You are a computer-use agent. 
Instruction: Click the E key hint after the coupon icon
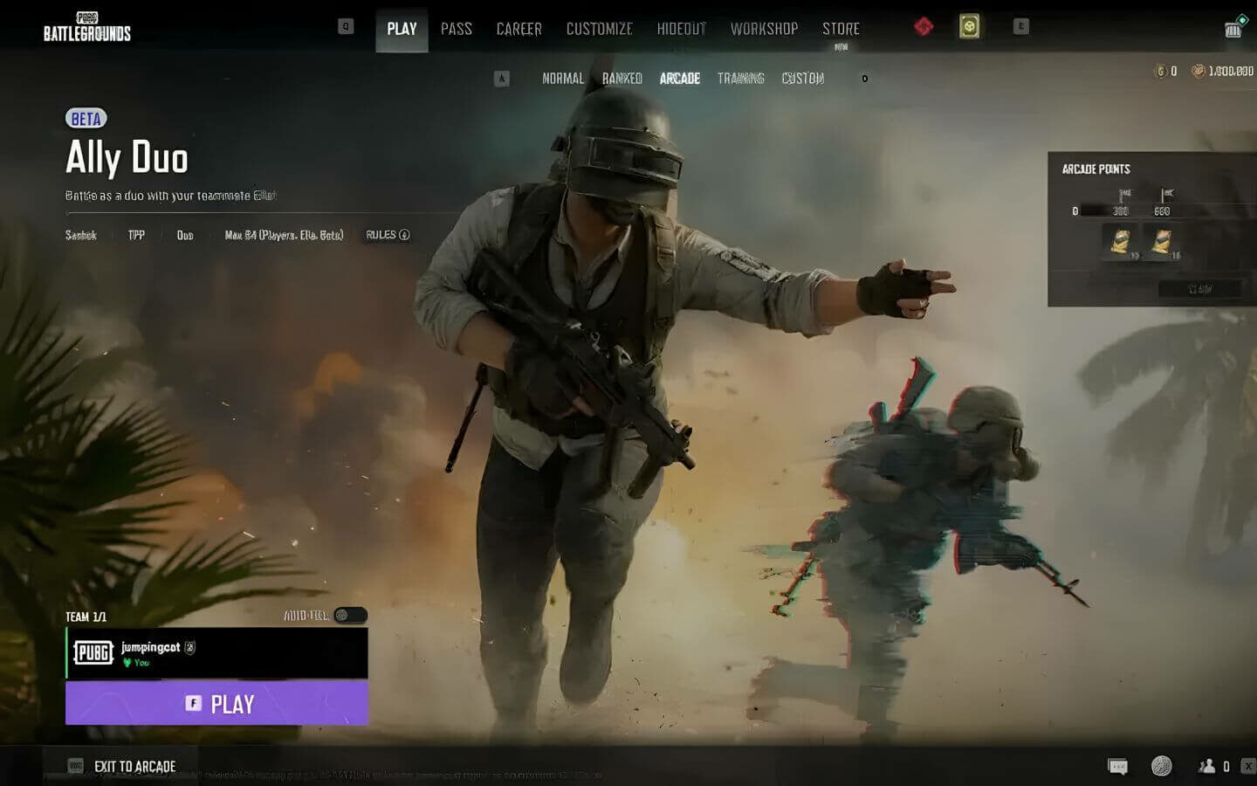(1020, 26)
